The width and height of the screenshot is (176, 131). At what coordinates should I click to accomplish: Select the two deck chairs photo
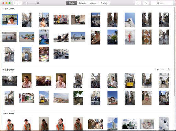tap(61, 37)
